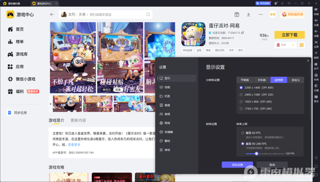Click the FPS slider handle
This screenshot has height=182, width=320.
click(x=257, y=154)
